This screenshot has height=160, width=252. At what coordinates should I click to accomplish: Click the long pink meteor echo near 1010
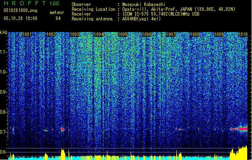tap(239, 129)
